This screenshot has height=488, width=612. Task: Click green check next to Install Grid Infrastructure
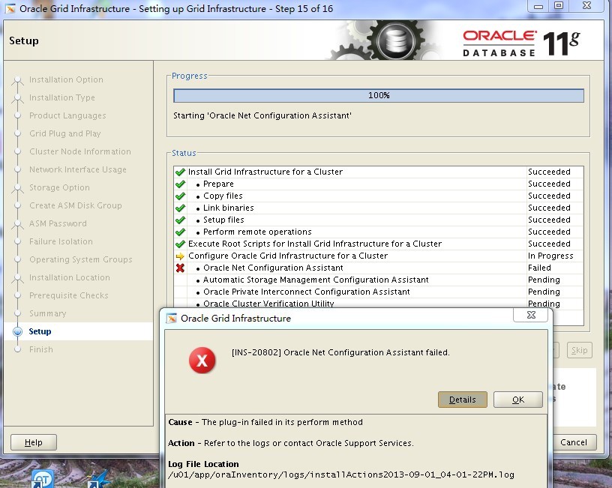point(180,172)
